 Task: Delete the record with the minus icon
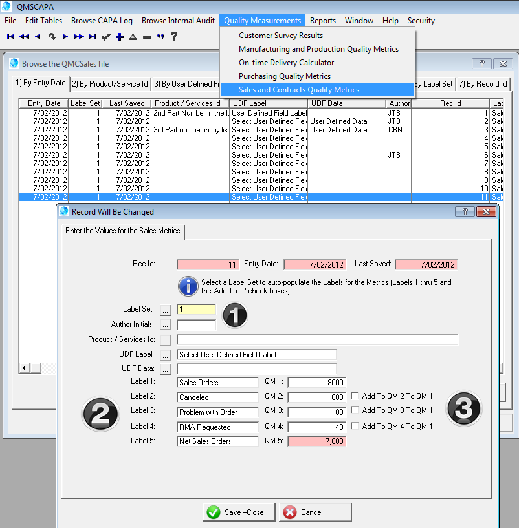pos(147,37)
